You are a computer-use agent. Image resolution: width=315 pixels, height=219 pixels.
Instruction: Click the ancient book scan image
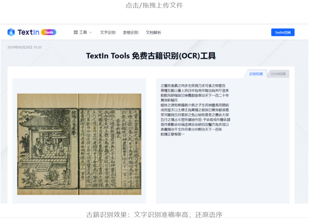[79, 144]
